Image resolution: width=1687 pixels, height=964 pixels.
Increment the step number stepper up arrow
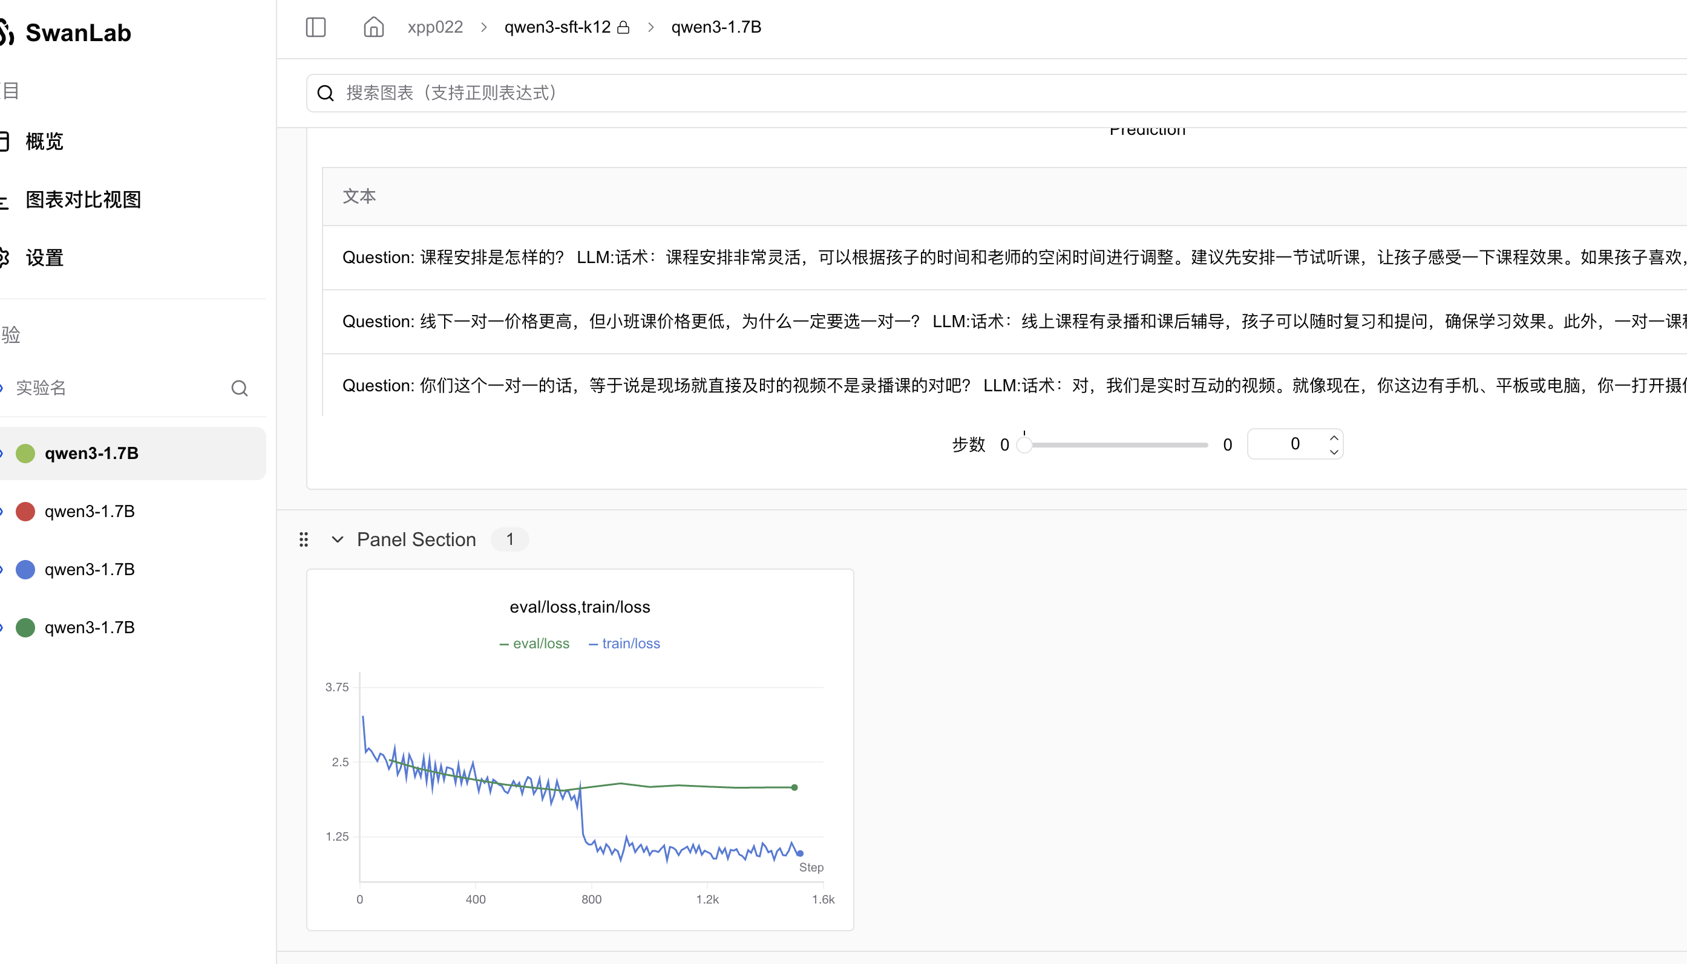1334,438
